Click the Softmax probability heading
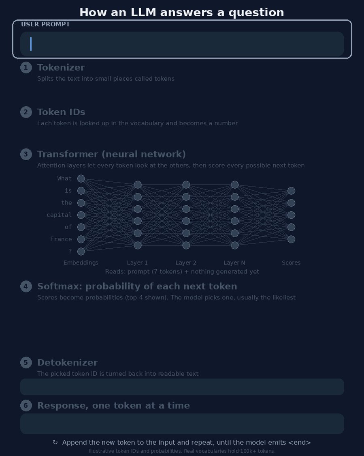The height and width of the screenshot is (456, 364). coord(137,286)
